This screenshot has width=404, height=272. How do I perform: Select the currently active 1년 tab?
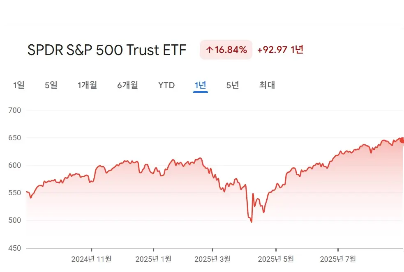(200, 85)
